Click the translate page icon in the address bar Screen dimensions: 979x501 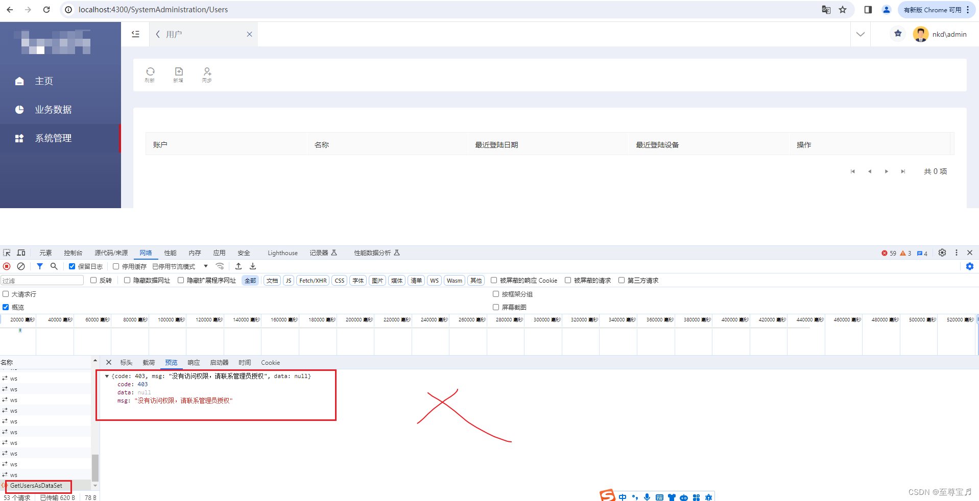click(826, 9)
